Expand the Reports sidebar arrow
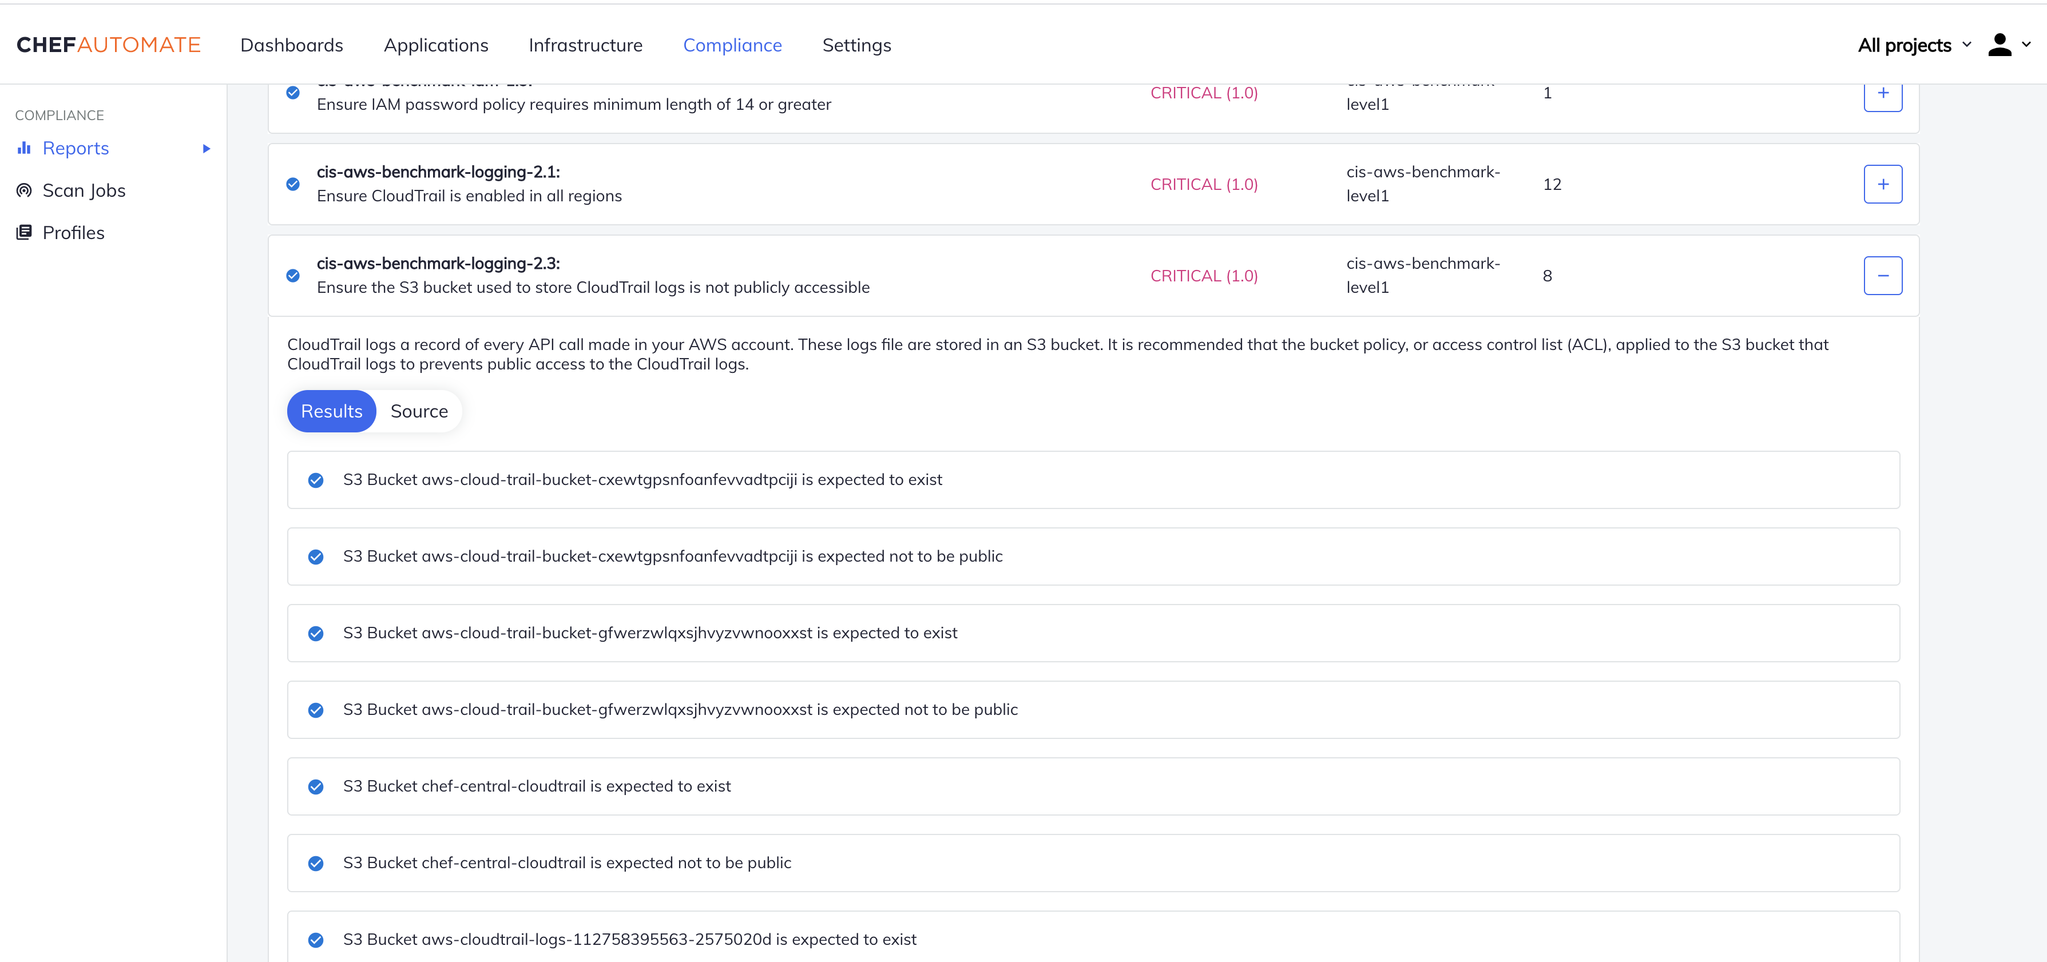2047x962 pixels. [x=207, y=149]
